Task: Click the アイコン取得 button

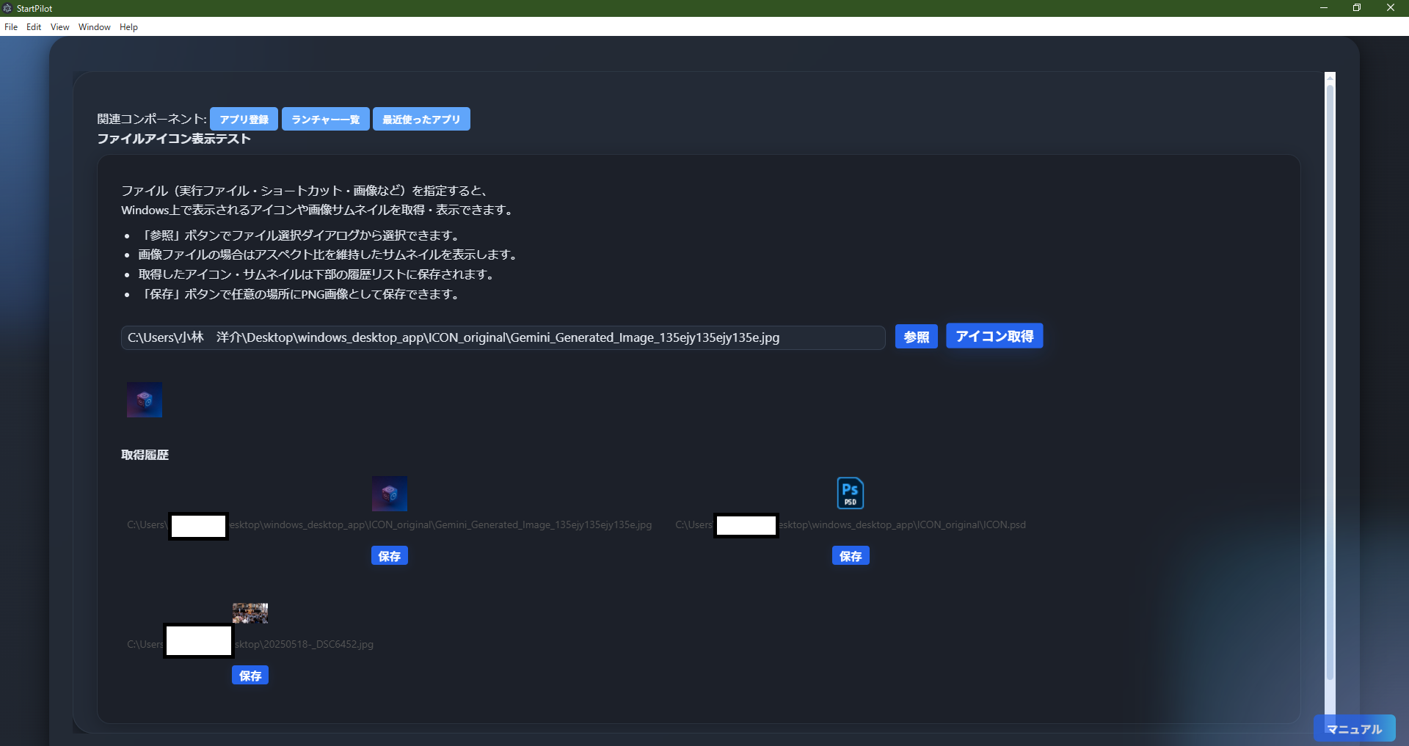Action: (x=994, y=336)
